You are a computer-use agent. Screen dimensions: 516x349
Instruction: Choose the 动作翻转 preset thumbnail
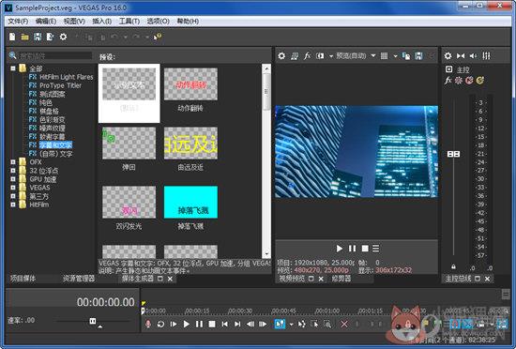[x=190, y=84]
